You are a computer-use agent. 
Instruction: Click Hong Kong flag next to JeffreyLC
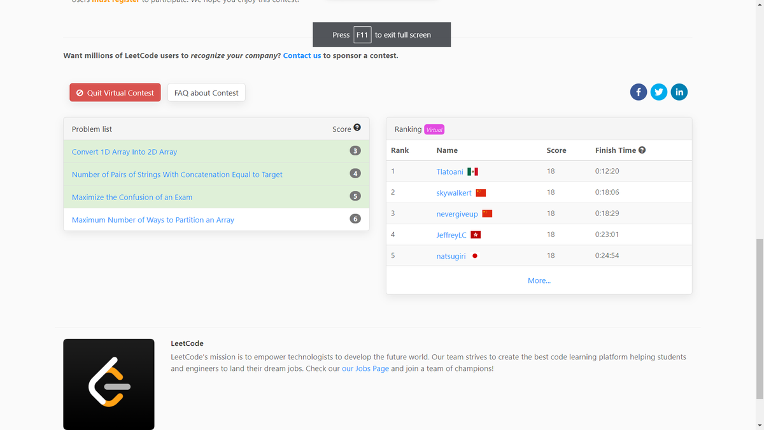(475, 234)
